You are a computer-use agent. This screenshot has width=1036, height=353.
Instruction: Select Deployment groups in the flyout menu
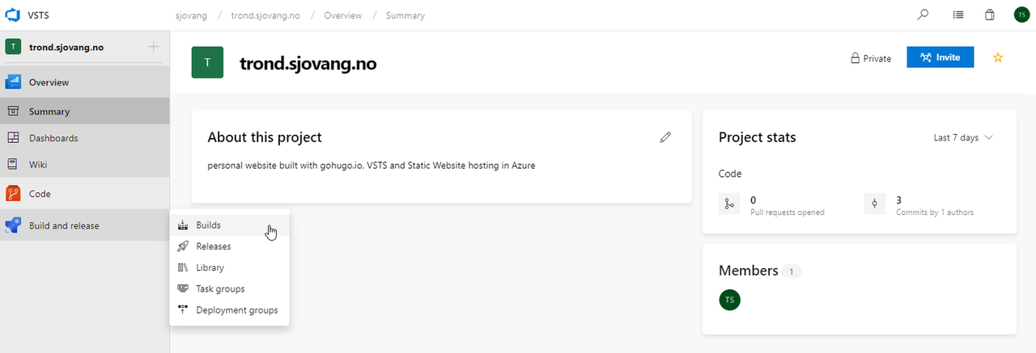click(x=230, y=310)
